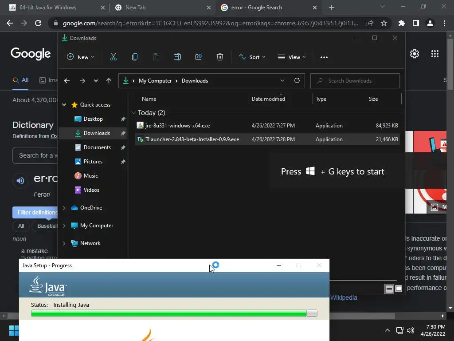The height and width of the screenshot is (341, 454).
Task: Open the Sort dropdown in Explorer
Action: point(252,57)
